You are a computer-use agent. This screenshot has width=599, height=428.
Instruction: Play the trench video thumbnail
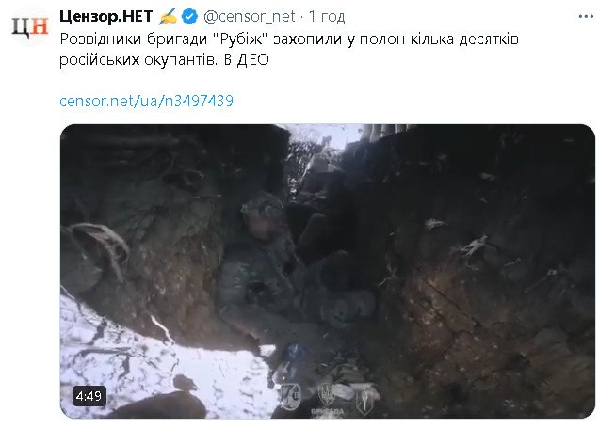click(328, 271)
